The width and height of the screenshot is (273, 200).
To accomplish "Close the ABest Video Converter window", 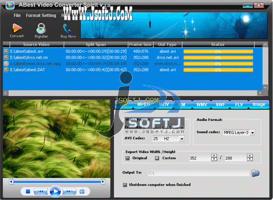I will coord(259,5).
